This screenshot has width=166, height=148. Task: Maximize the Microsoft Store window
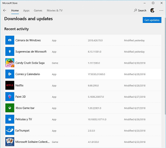click(153, 3)
